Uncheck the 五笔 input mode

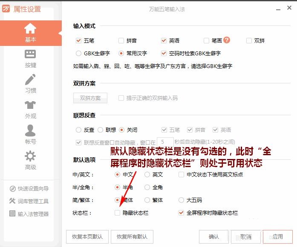(78, 40)
